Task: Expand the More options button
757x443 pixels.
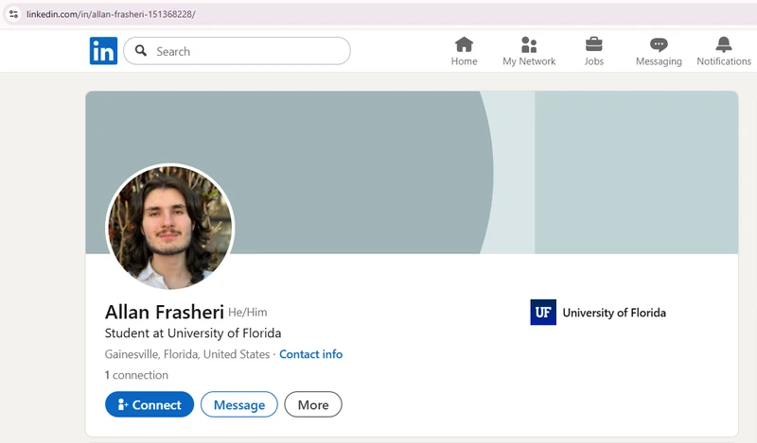Action: coord(313,404)
